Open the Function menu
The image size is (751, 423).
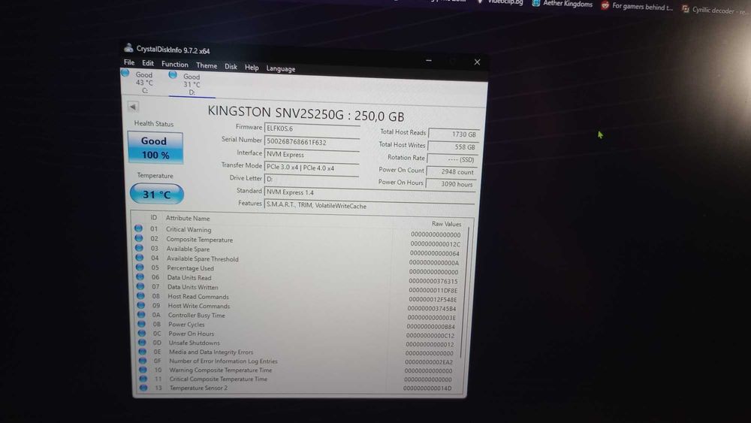click(x=174, y=64)
